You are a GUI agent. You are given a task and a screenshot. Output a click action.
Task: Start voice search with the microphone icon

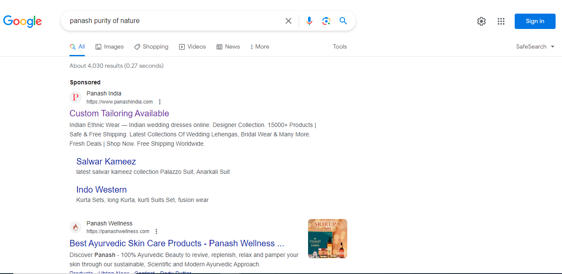click(x=309, y=21)
